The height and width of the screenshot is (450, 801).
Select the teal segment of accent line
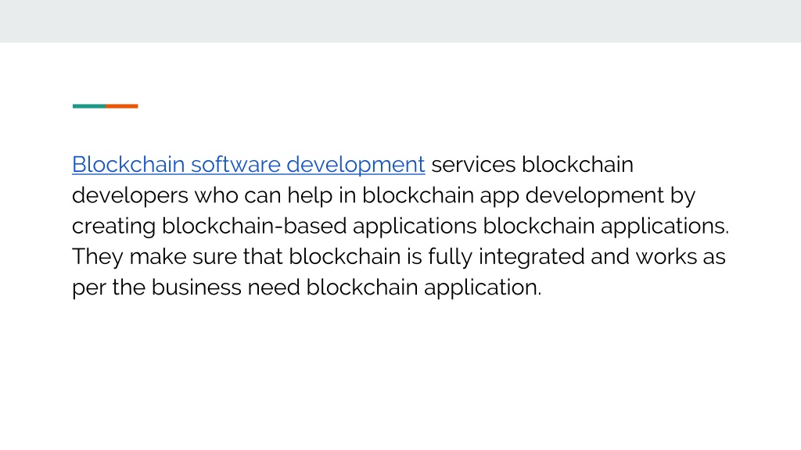[x=89, y=106]
